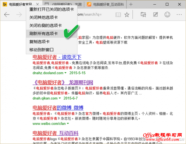Choose 关闭右侧的选项卡 menu entry
The height and width of the screenshot is (144, 186).
pyautogui.click(x=52, y=25)
